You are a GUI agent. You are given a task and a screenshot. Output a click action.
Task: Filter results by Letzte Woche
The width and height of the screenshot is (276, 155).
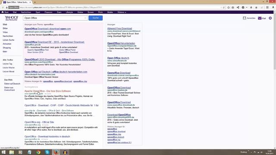[x=9, y=68]
